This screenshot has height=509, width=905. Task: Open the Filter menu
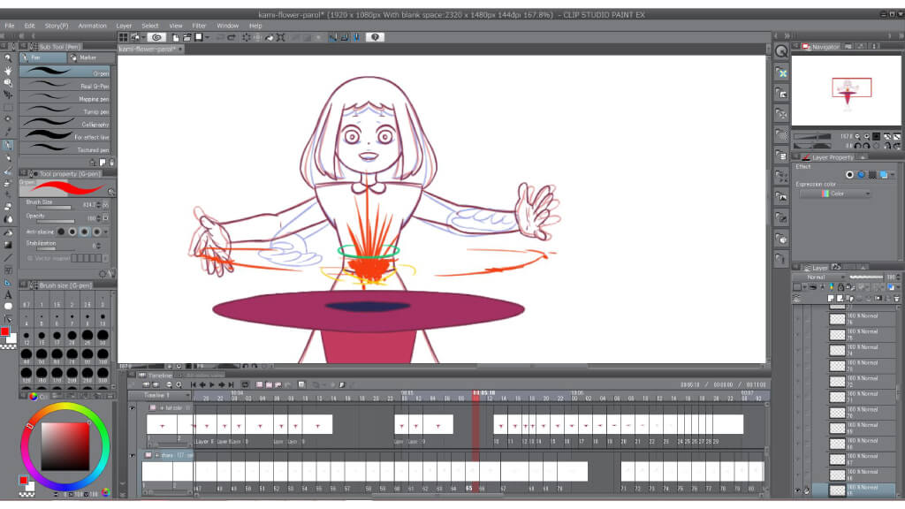199,26
